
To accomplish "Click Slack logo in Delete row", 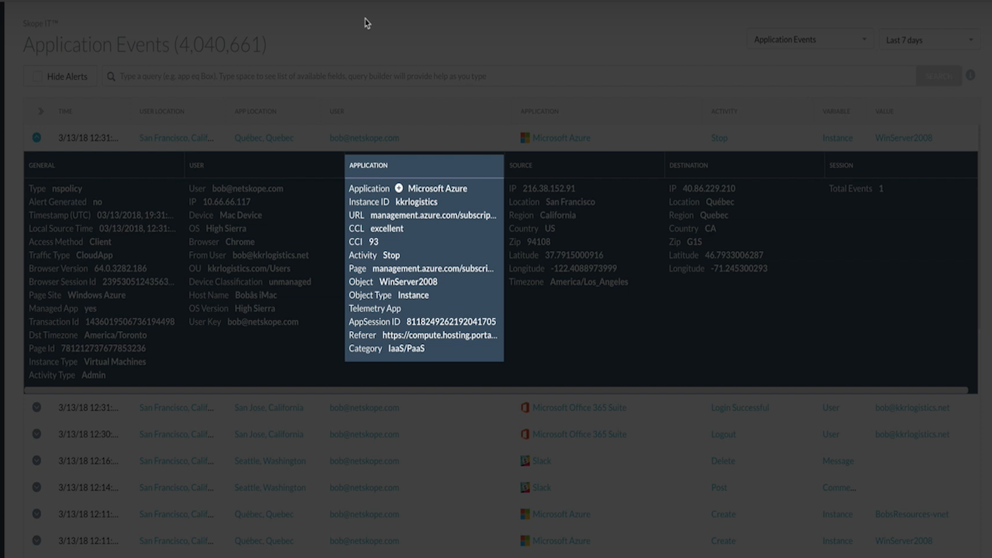I will [x=525, y=461].
